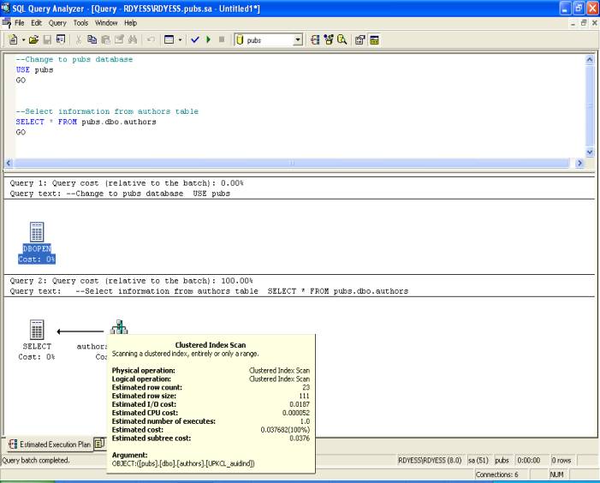Image resolution: width=600 pixels, height=483 pixels.
Task: Click the Clustered Index Scan node icon
Action: coord(119,329)
